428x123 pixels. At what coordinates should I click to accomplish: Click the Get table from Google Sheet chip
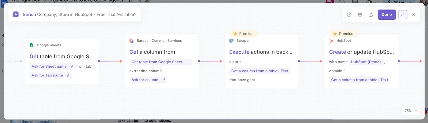coord(160,62)
